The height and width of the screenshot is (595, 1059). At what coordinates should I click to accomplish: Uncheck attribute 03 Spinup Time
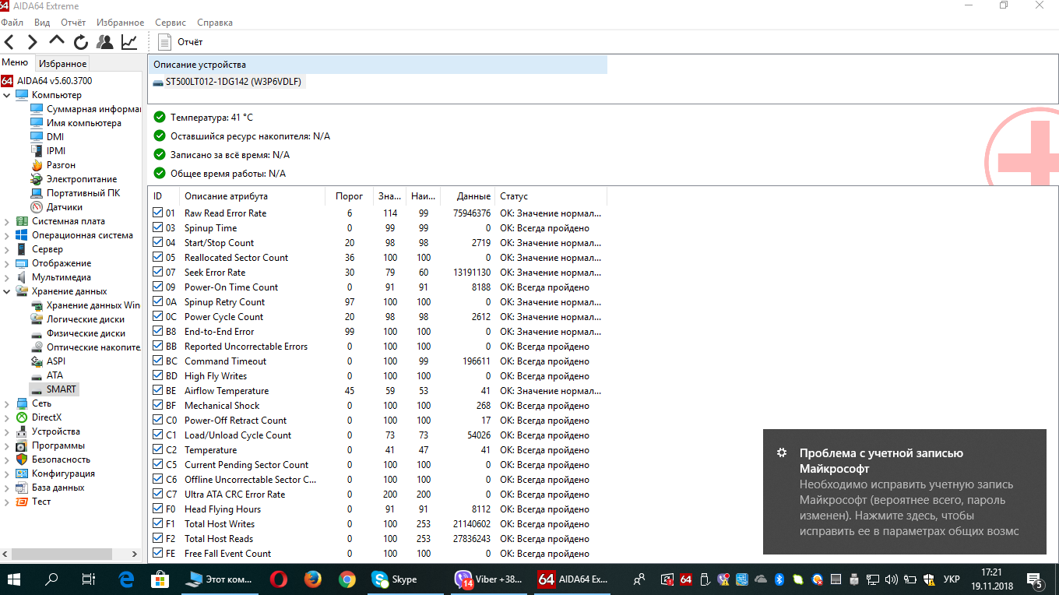pos(158,228)
